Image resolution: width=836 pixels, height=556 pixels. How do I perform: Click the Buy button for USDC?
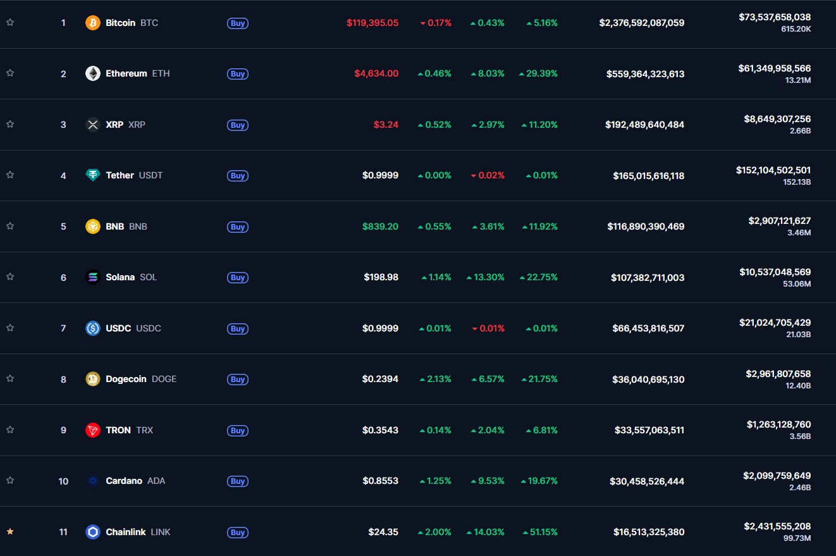(x=238, y=329)
